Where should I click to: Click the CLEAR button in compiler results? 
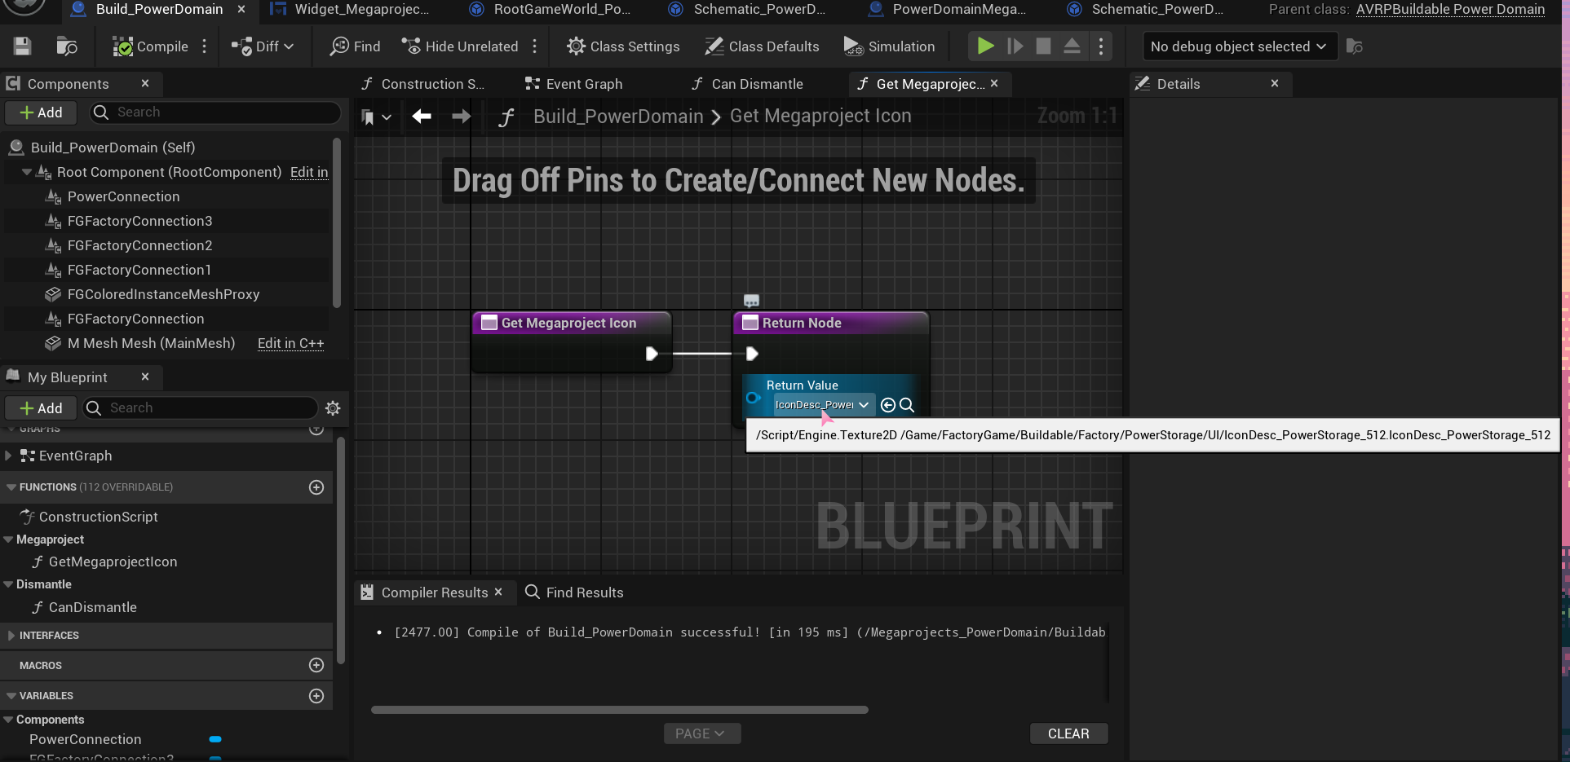(x=1068, y=733)
